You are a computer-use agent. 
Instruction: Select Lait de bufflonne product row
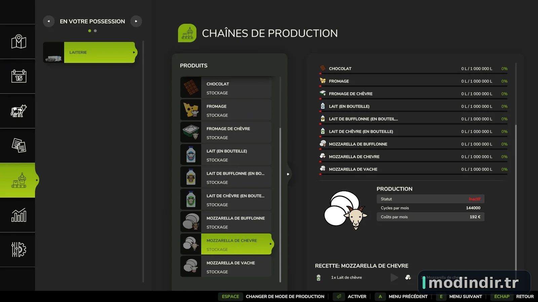(x=226, y=177)
